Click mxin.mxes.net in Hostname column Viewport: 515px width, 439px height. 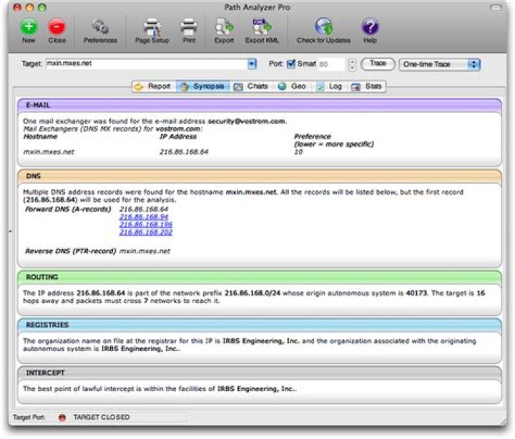click(x=49, y=152)
